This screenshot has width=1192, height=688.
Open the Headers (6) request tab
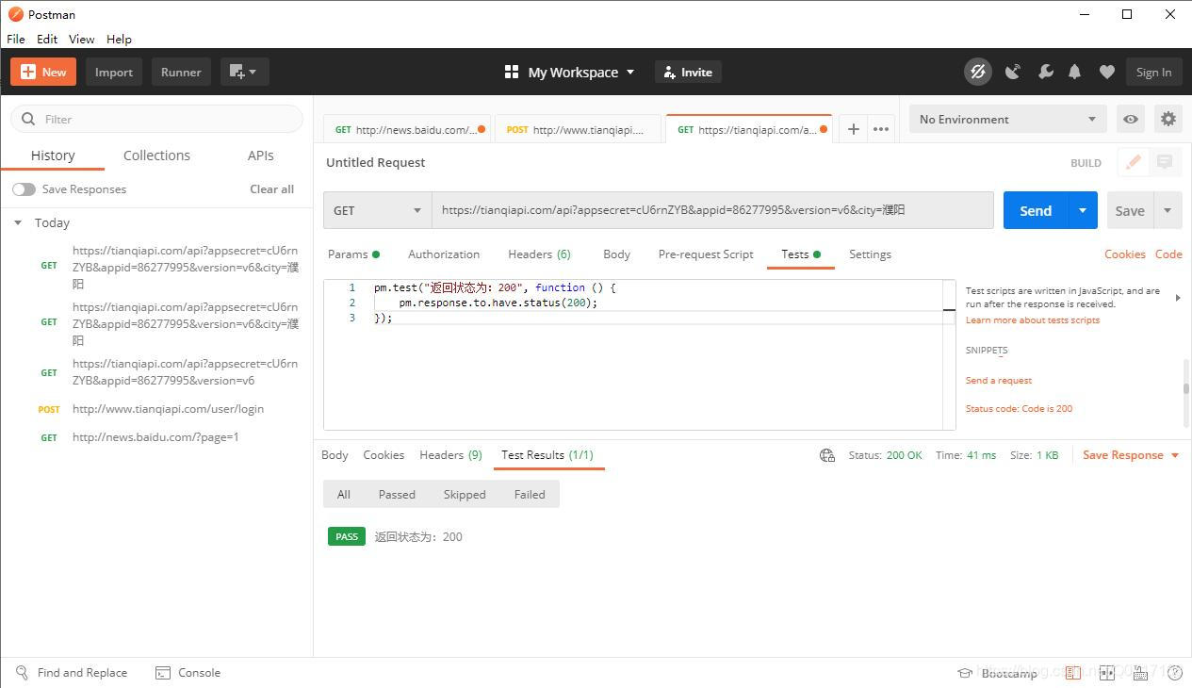pyautogui.click(x=539, y=254)
